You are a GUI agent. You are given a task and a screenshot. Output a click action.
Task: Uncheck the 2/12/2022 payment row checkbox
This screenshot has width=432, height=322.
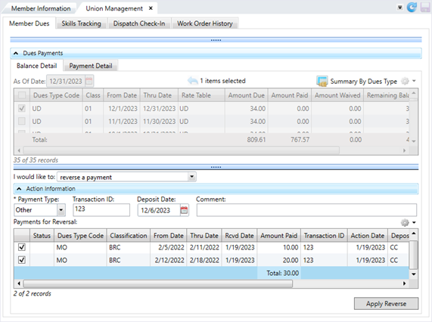pyautogui.click(x=22, y=260)
